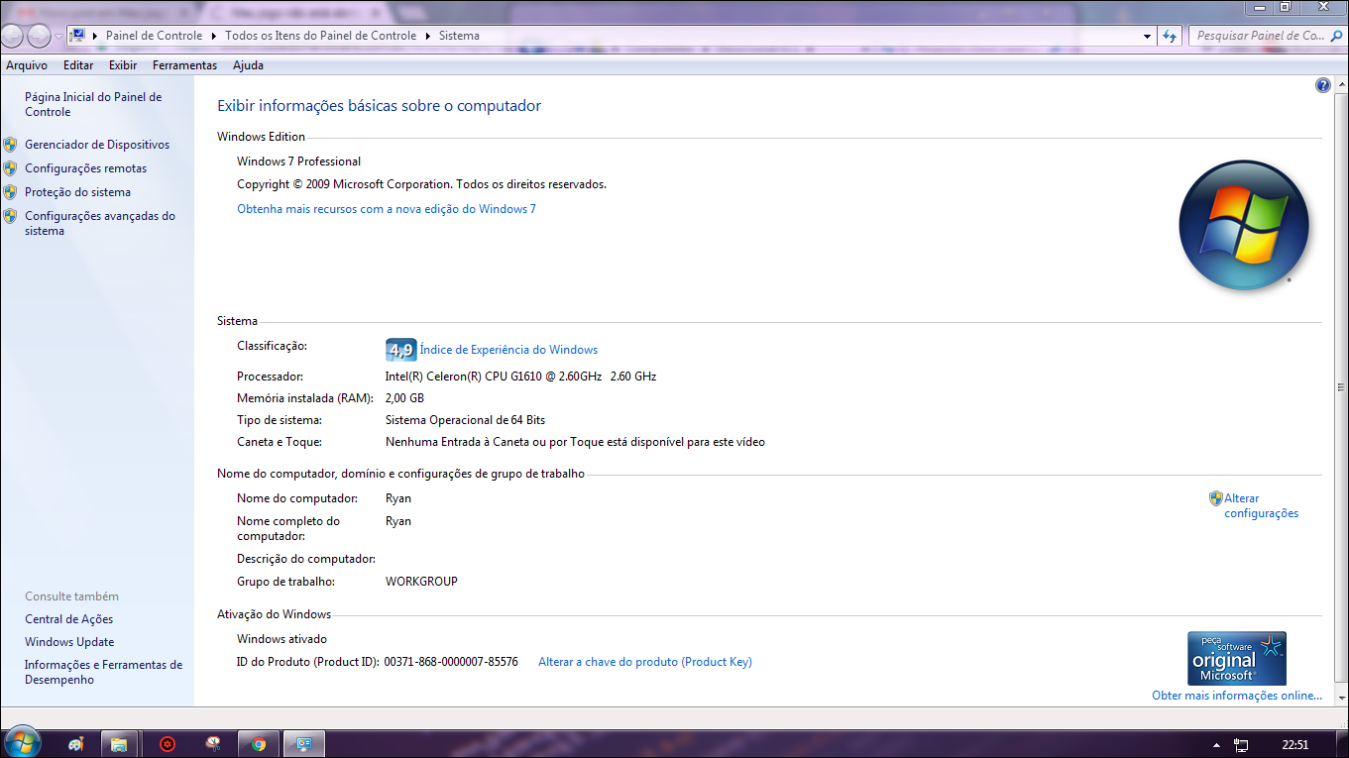Open Gerenciador de Dispositivos

pos(97,145)
